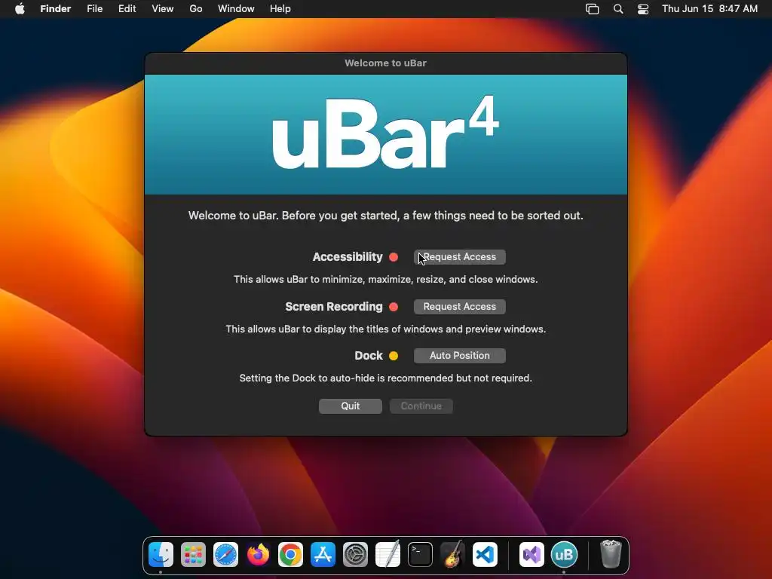Open the View menu
The height and width of the screenshot is (579, 772).
[163, 9]
